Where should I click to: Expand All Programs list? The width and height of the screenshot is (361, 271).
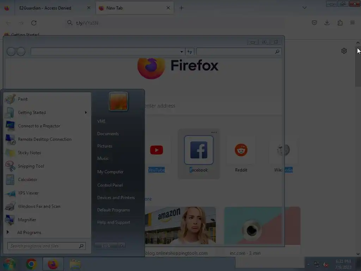47,232
